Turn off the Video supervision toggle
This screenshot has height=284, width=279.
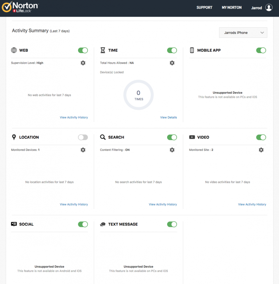[261, 137]
